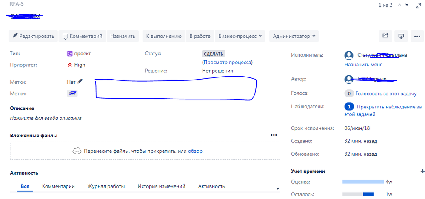Image resolution: width=425 pixels, height=199 pixels.
Task: Switch to the Комментарии tab
Action: pyautogui.click(x=58, y=186)
